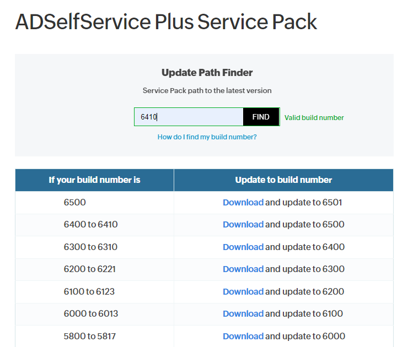The height and width of the screenshot is (347, 408).
Task: Click the '6300 to 6310' build range cell
Action: [90, 247]
